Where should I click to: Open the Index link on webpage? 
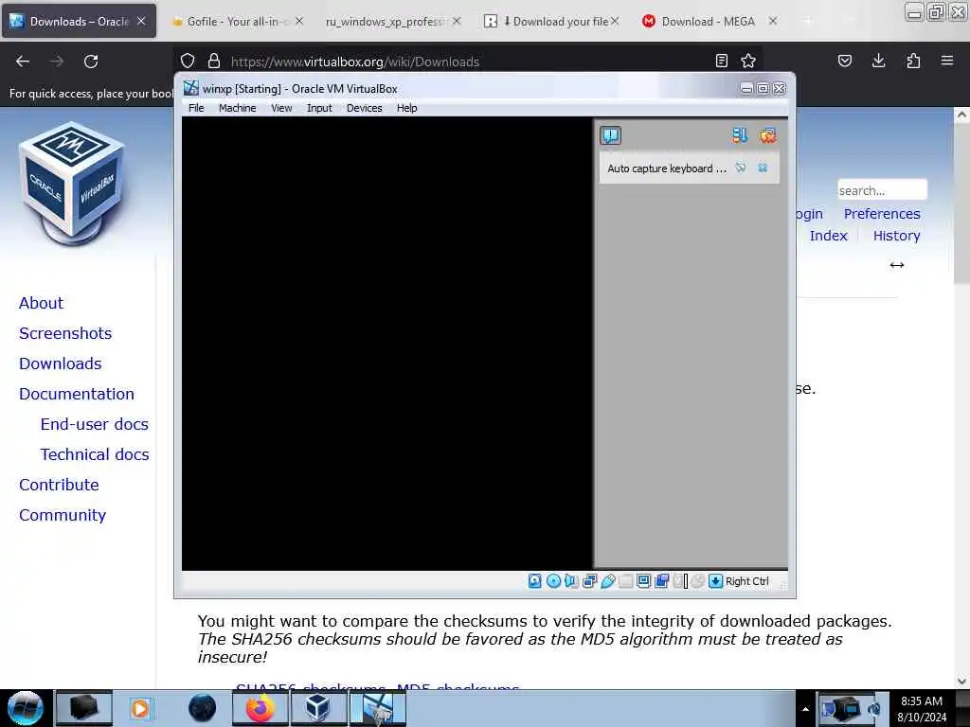pyautogui.click(x=828, y=236)
